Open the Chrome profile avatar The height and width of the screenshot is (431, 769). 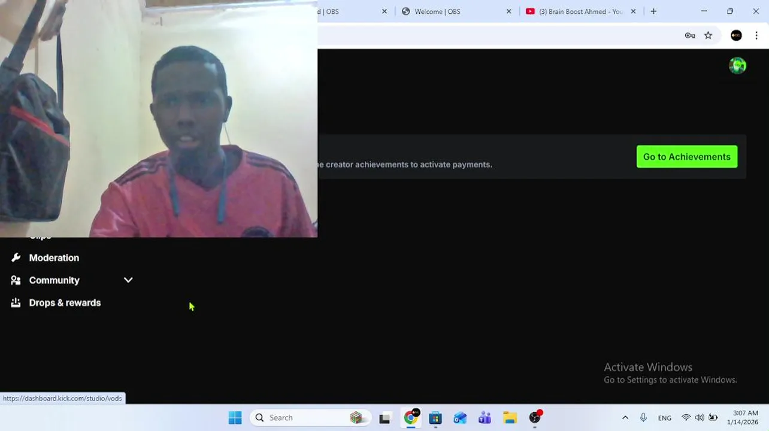(x=736, y=35)
